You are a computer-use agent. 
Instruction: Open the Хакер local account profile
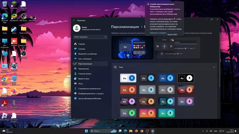pos(87,28)
